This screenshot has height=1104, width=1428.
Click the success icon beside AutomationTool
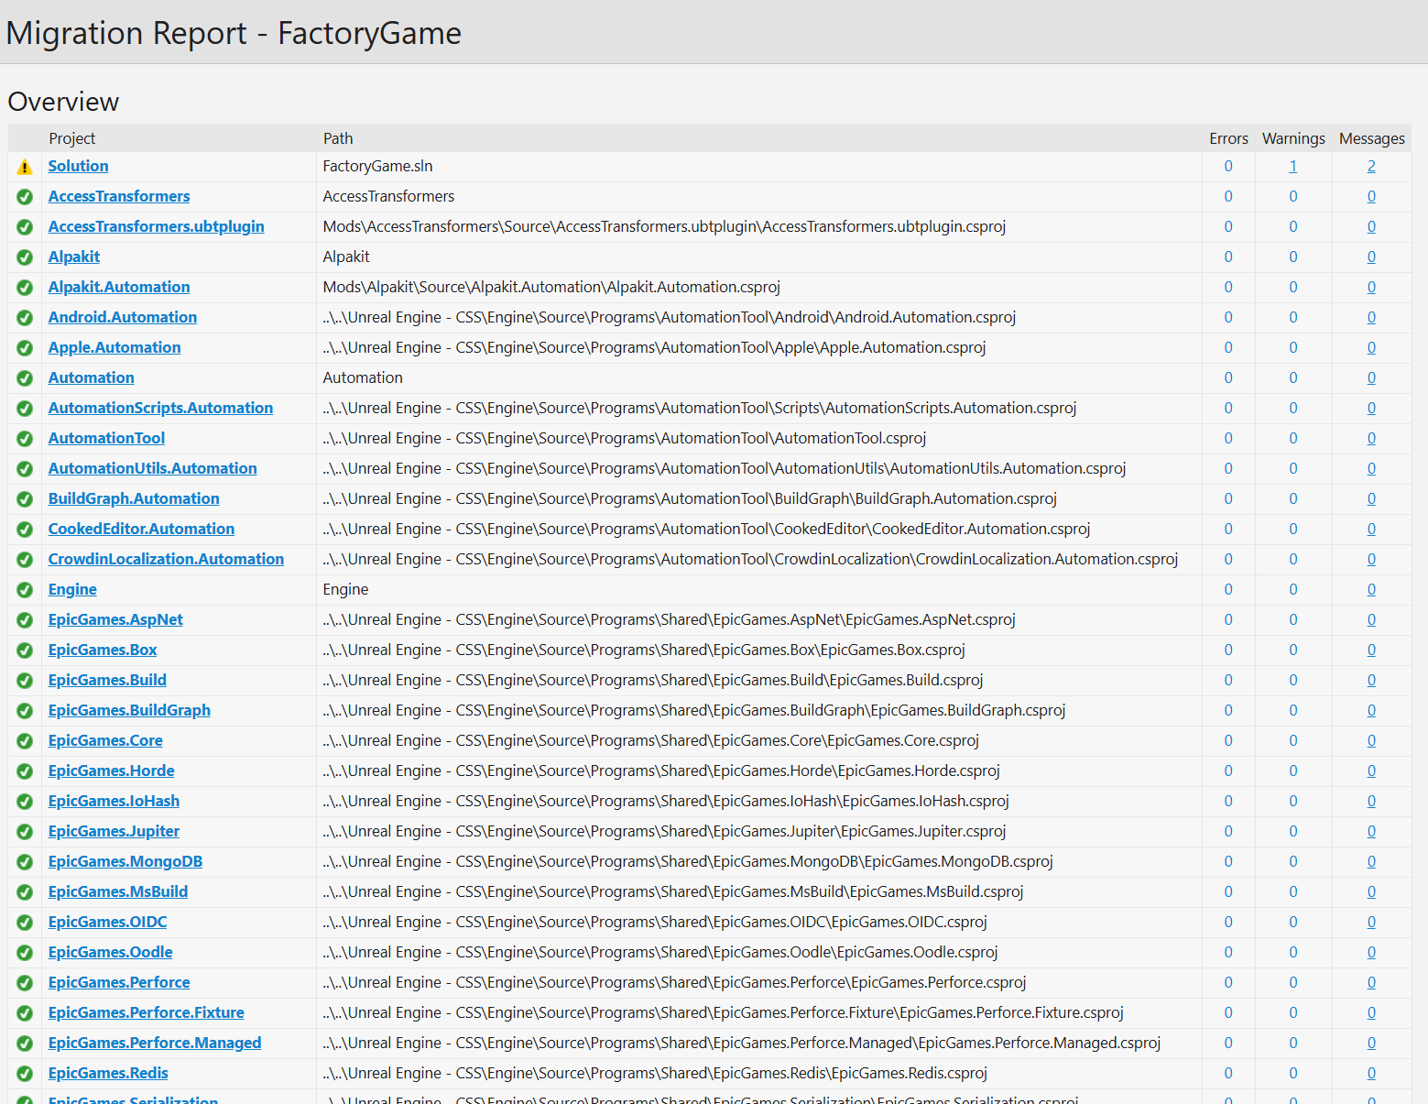[25, 439]
